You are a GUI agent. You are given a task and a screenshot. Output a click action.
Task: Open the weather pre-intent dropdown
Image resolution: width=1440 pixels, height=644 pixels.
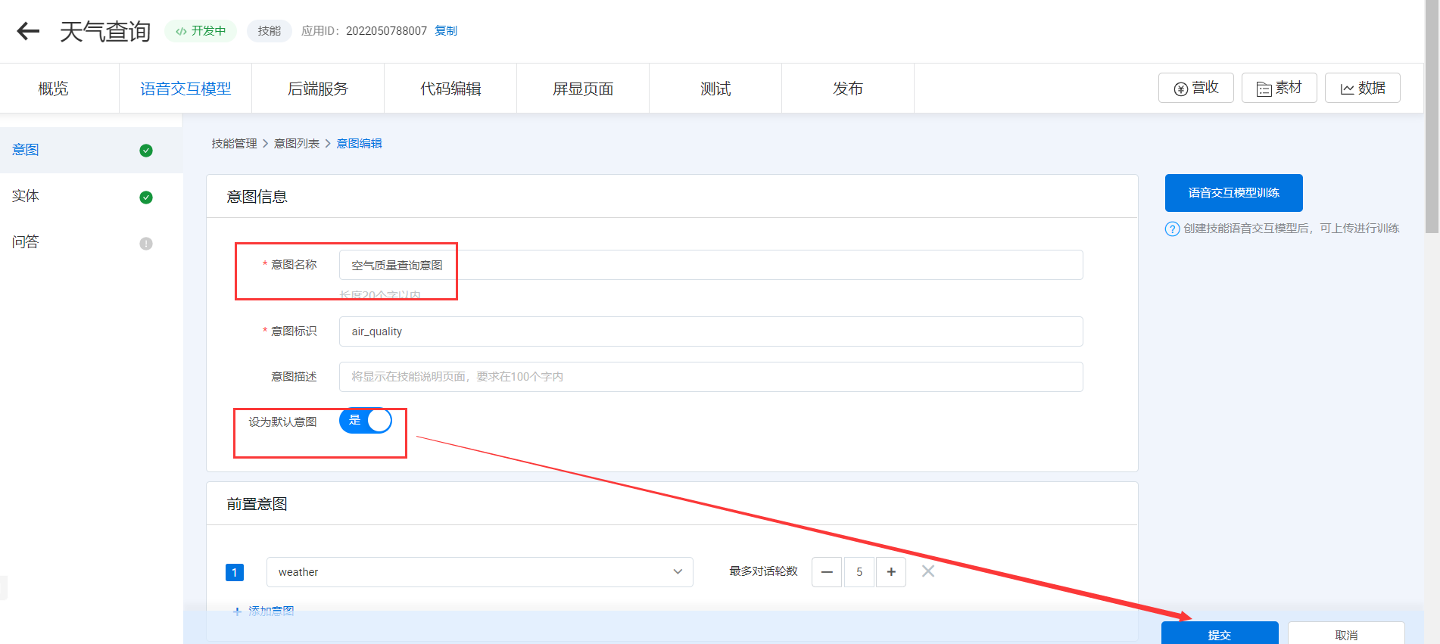coord(480,572)
